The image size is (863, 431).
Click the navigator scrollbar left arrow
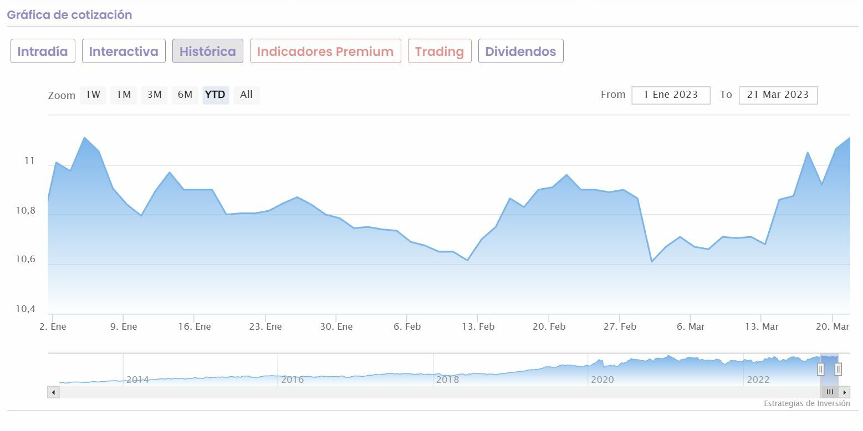pos(53,392)
